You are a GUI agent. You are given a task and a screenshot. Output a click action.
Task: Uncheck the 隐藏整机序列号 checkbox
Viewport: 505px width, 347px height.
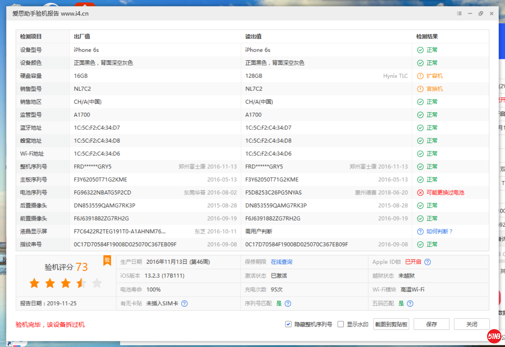pyautogui.click(x=288, y=324)
